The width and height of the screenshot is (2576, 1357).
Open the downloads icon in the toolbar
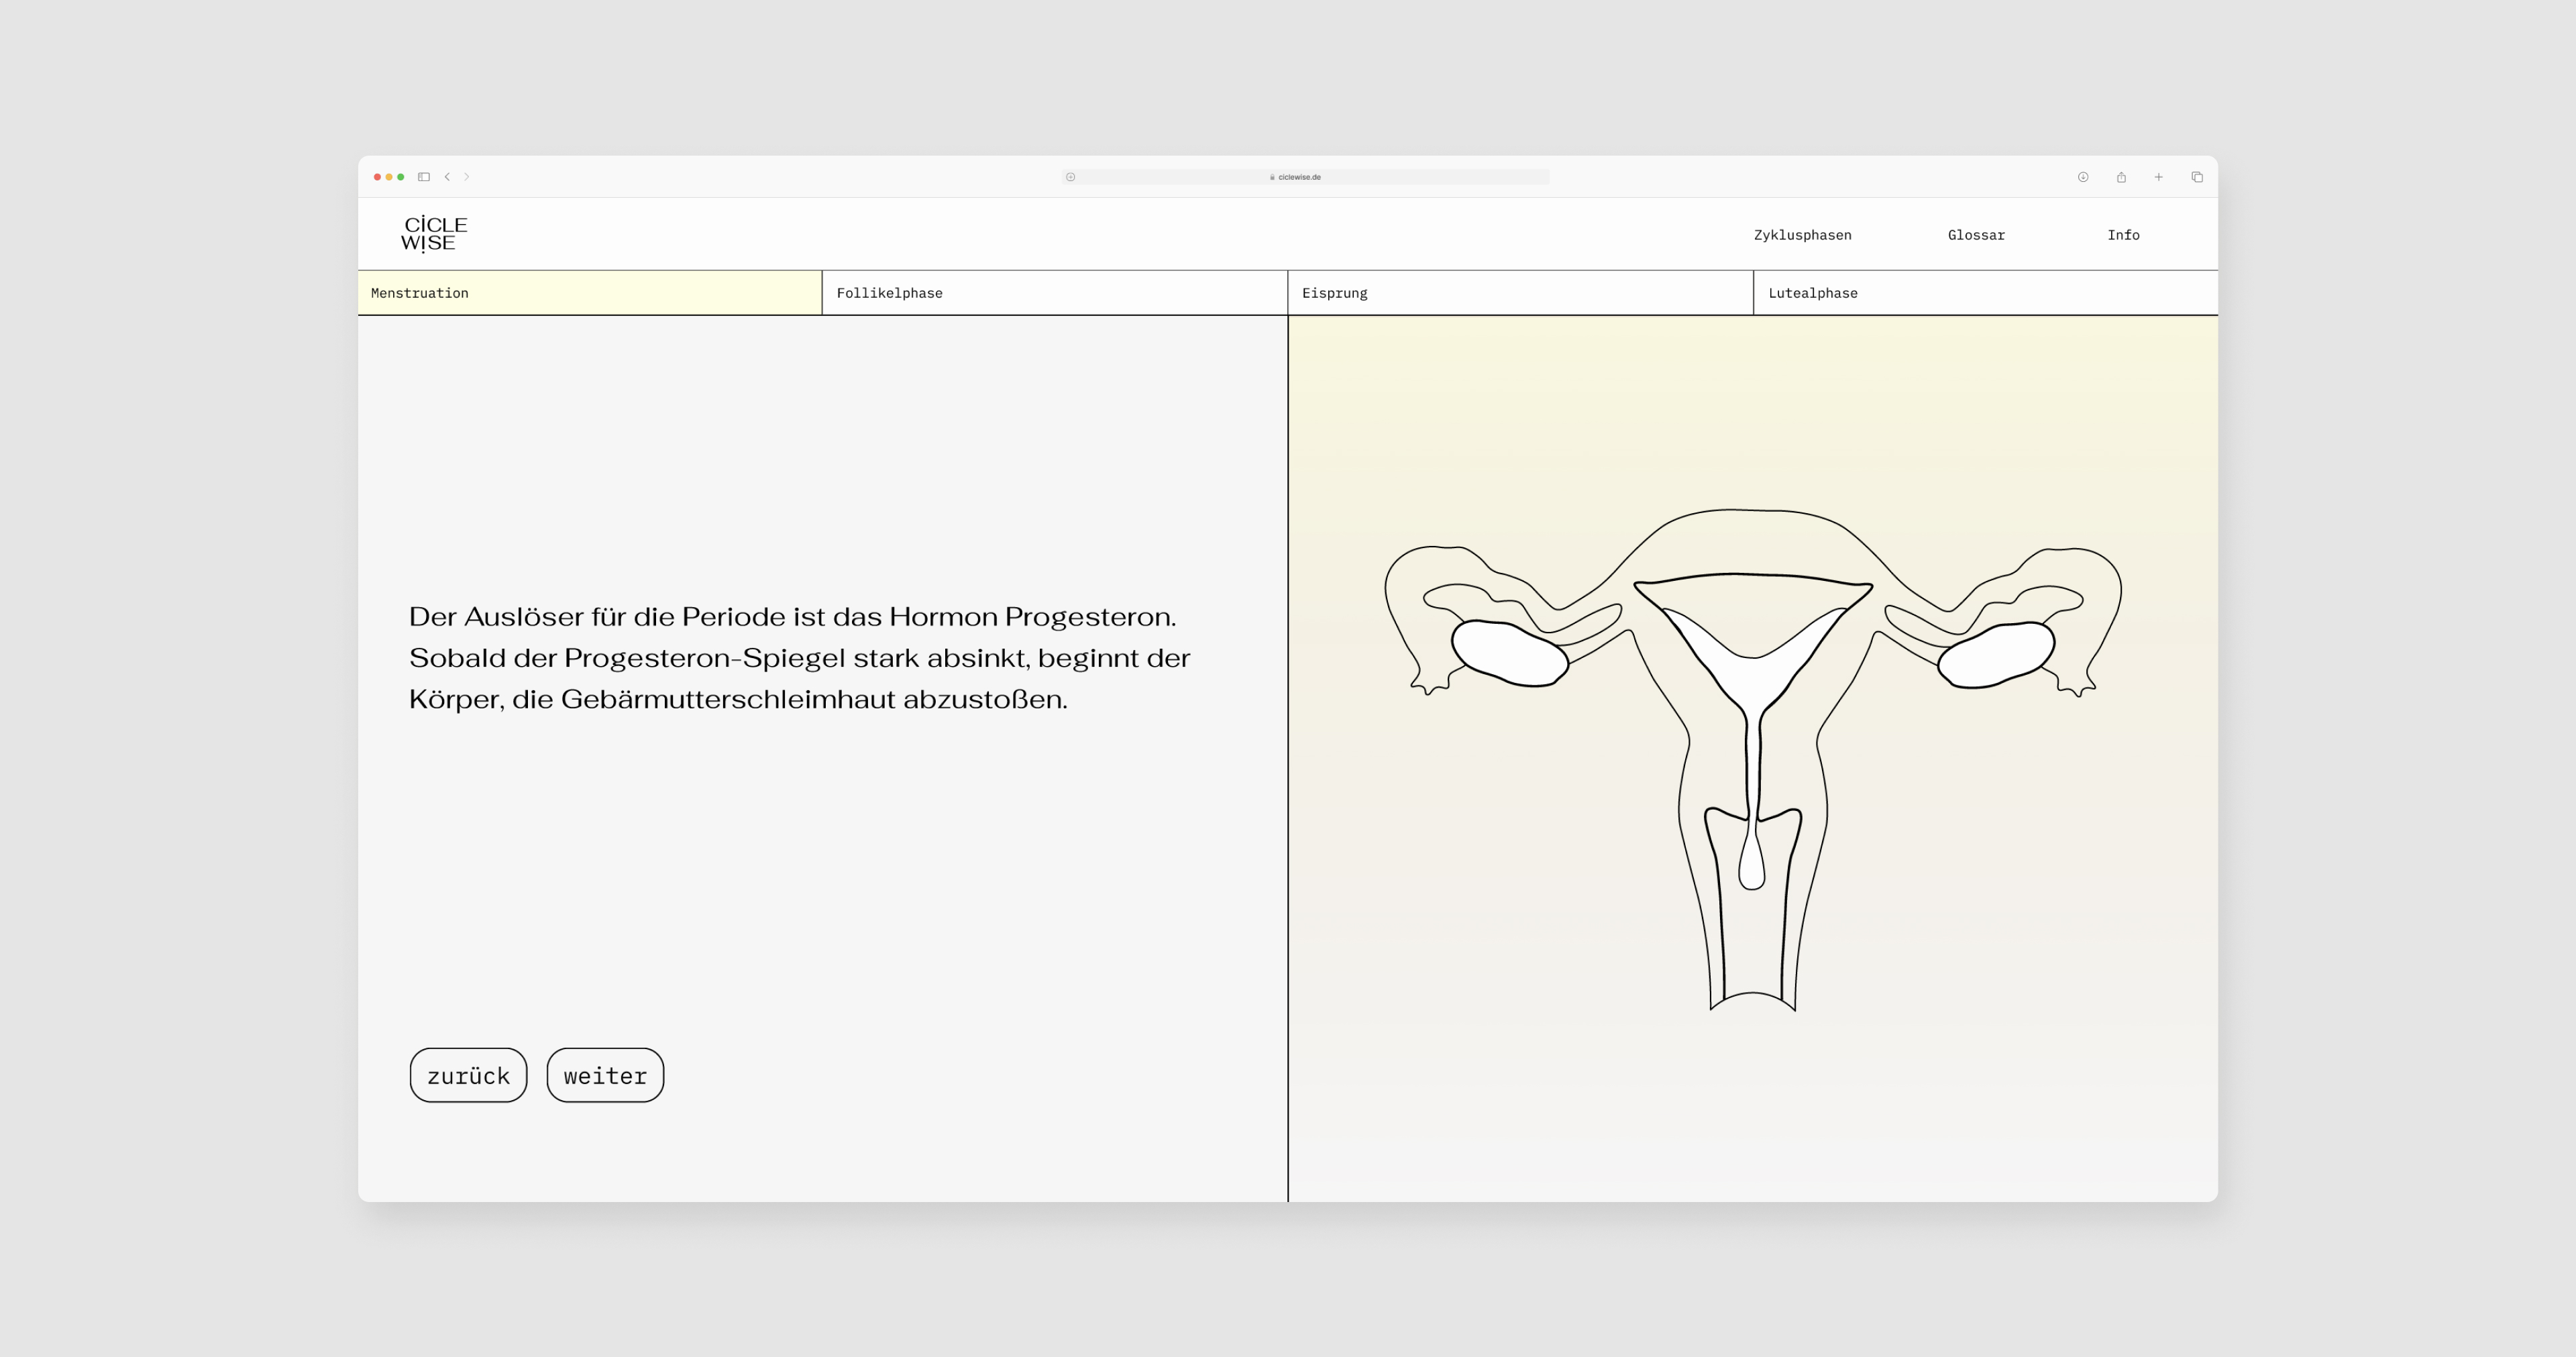click(x=2083, y=177)
